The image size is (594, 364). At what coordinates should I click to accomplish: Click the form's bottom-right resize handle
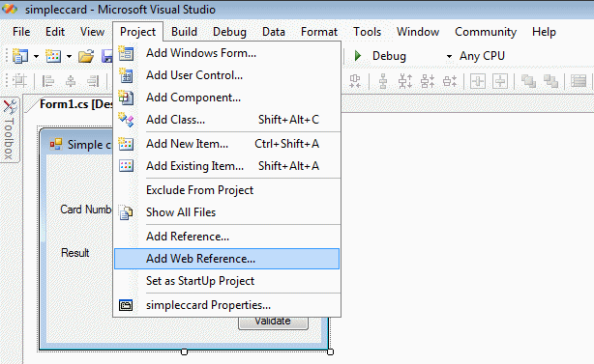click(330, 351)
